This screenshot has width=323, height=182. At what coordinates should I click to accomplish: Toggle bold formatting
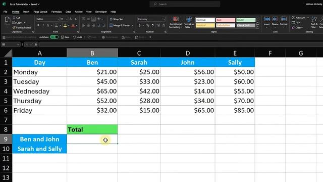(x=38, y=25)
